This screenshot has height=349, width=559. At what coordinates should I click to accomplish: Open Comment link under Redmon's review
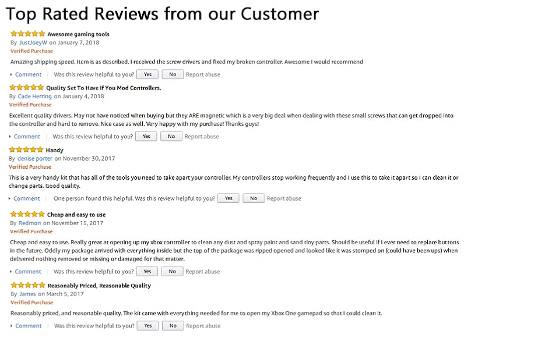(28, 272)
